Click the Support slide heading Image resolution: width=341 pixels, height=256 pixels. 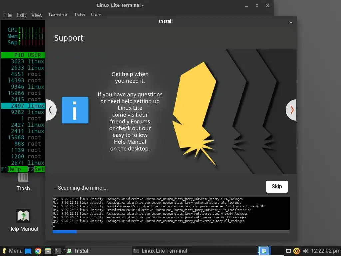point(69,38)
